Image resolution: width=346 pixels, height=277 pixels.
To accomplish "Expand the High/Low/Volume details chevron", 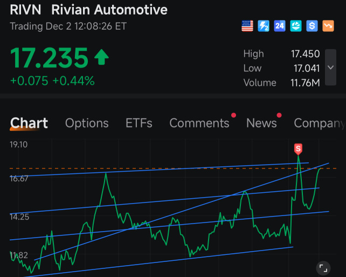I will (330, 67).
